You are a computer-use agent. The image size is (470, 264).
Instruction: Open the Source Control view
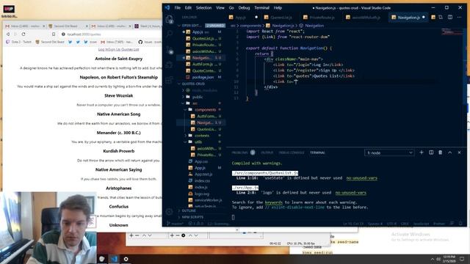tap(170, 50)
